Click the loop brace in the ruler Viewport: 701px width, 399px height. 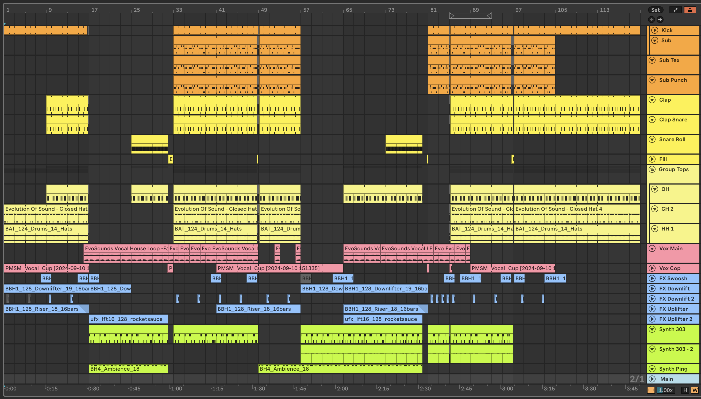tap(470, 16)
